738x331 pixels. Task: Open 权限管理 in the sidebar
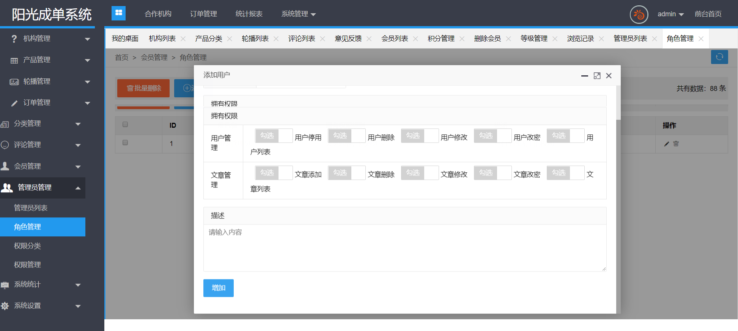click(x=27, y=265)
